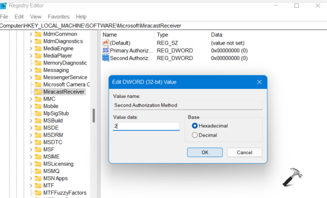Select the Decimal base option
The image size is (327, 198).
tap(195, 135)
